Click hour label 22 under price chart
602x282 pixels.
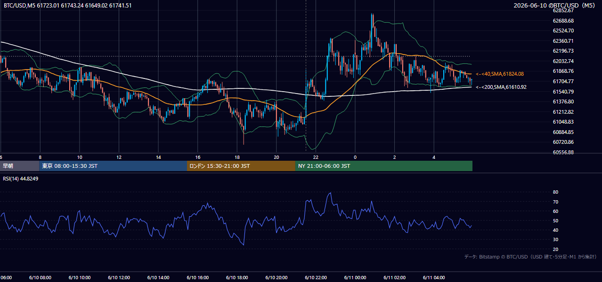(316, 157)
